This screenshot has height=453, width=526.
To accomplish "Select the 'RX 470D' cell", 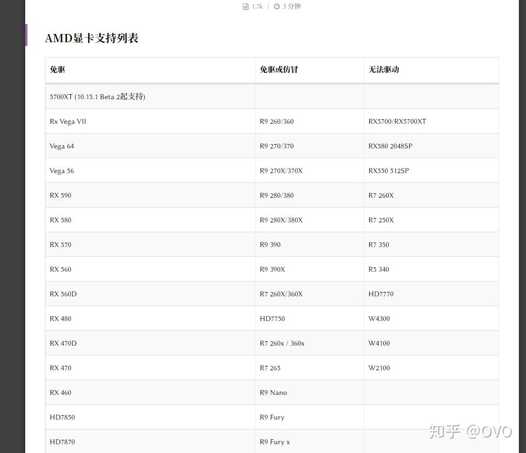I will [150, 343].
